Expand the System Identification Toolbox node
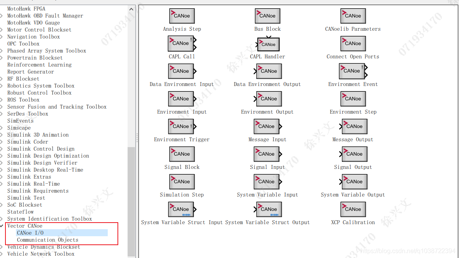Image resolution: width=459 pixels, height=258 pixels. [x=2, y=219]
